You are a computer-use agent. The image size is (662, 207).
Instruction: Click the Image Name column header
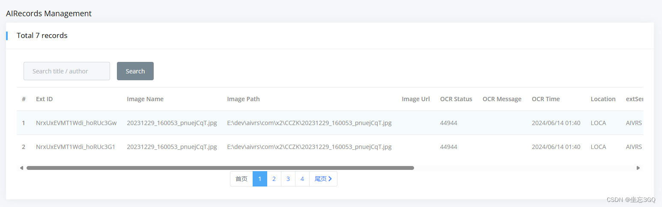[145, 99]
